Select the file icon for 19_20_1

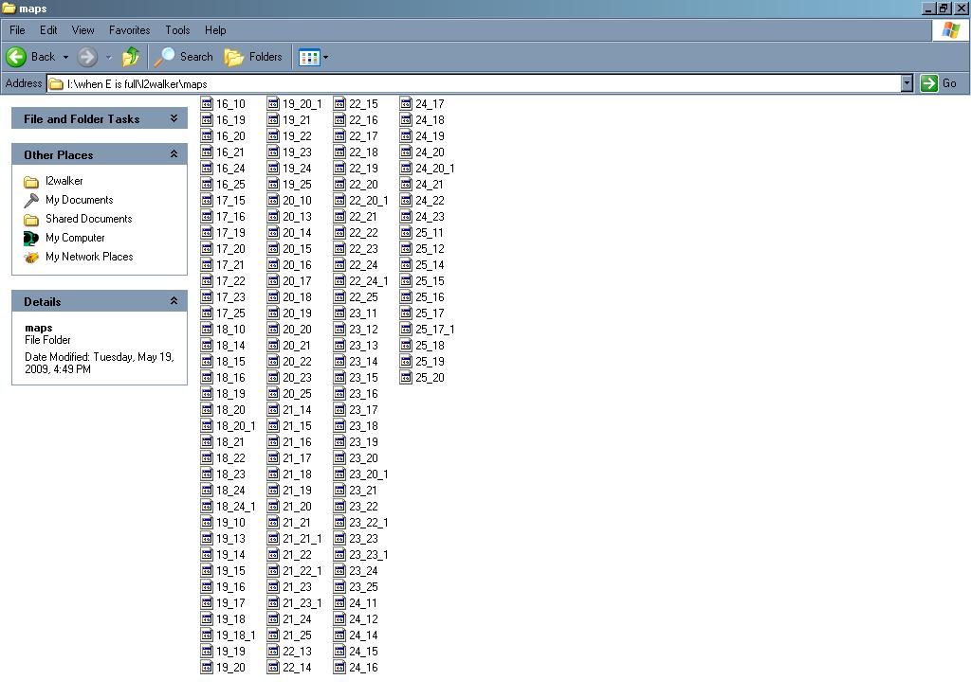coord(273,103)
